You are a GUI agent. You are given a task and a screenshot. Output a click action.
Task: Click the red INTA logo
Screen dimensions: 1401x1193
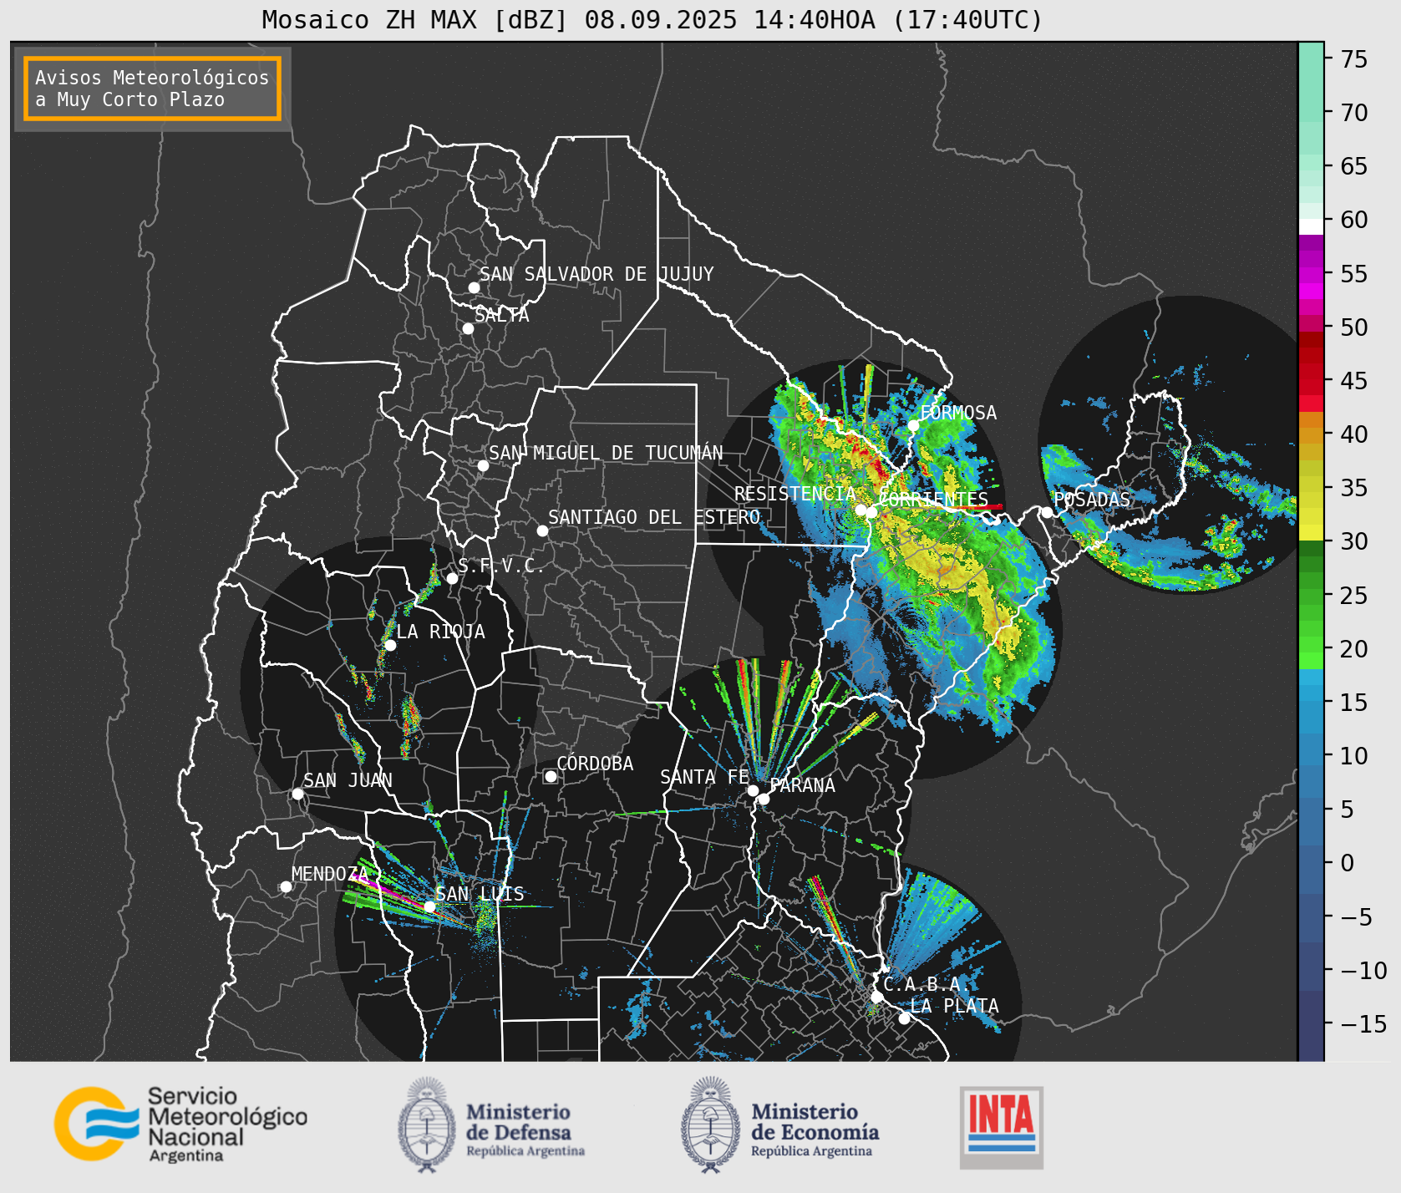pyautogui.click(x=1002, y=1127)
